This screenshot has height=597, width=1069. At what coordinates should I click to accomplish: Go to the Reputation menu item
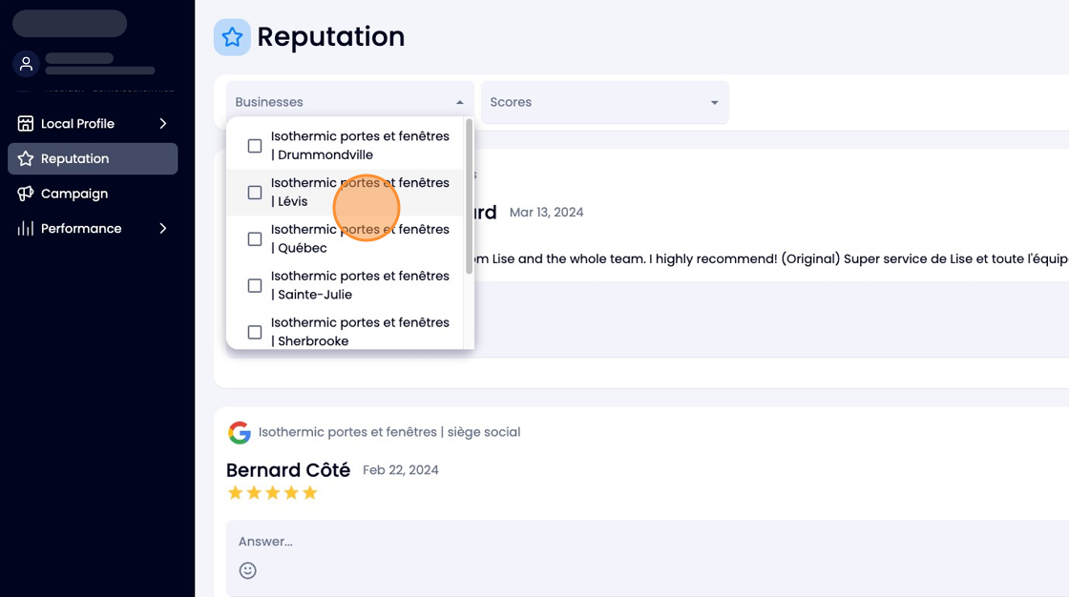(x=93, y=159)
